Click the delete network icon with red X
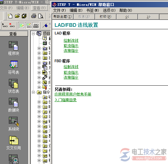This screenshot has width=168, height=164. (x=12, y=26)
